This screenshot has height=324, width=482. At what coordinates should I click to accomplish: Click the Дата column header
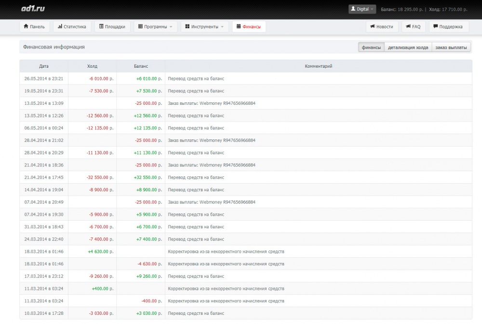coord(44,66)
